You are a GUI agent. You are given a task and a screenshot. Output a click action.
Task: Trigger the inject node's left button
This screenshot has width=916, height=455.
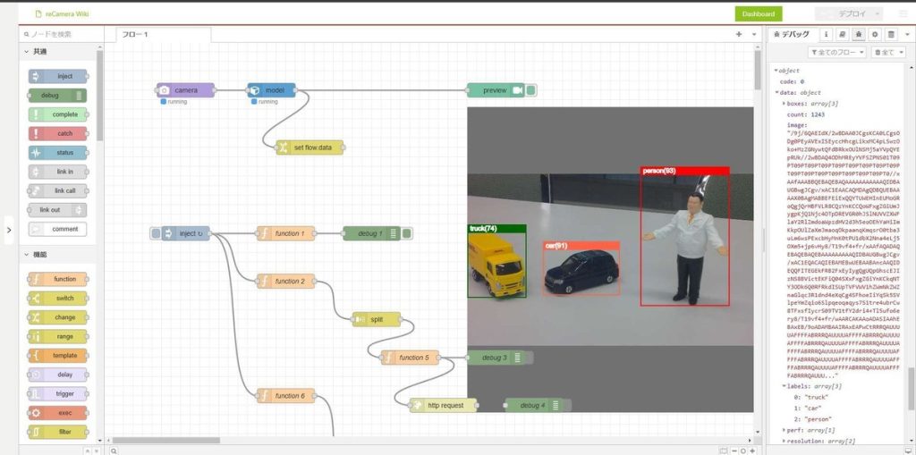(156, 233)
